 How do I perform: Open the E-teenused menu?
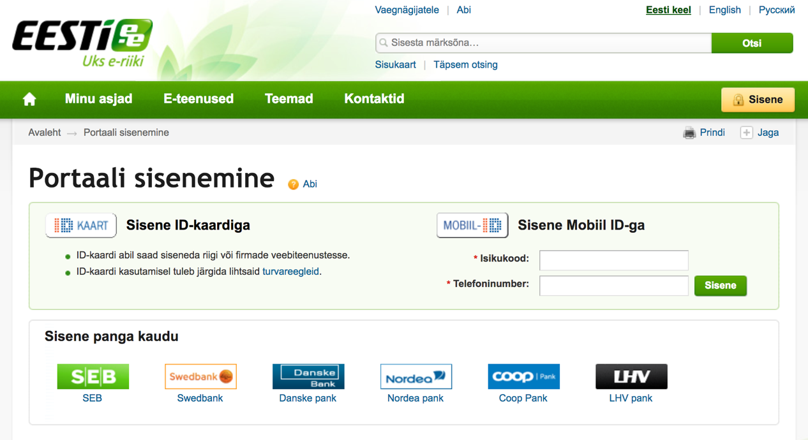198,99
